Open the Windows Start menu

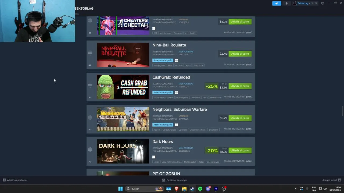click(120, 189)
